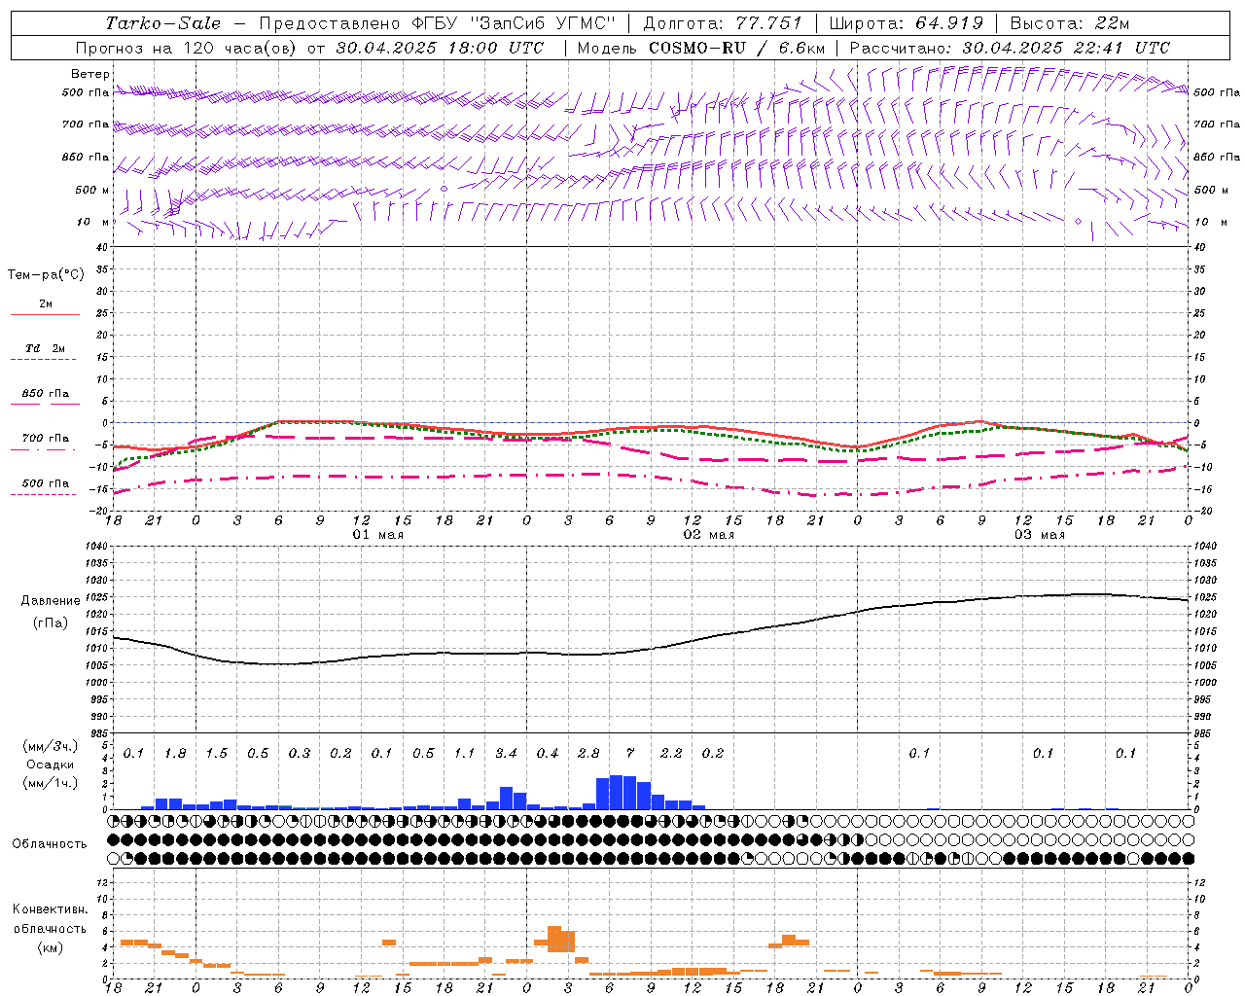Image resolution: width=1245 pixels, height=996 pixels.
Task: Click the 3-hour precipitation value 2.8
Action: pos(588,754)
